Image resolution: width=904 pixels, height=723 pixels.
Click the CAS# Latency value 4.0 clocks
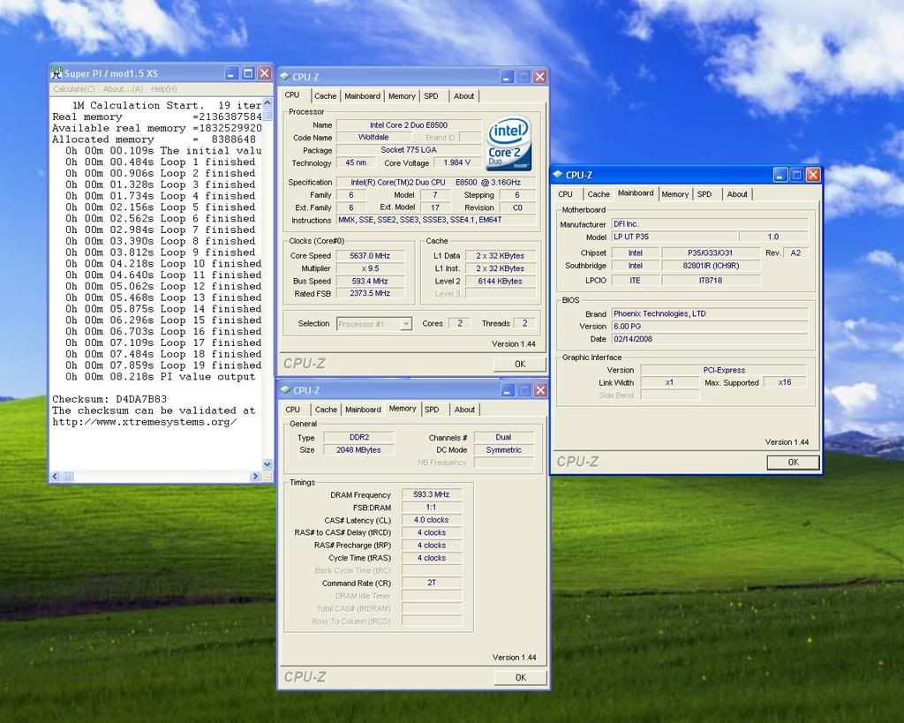pyautogui.click(x=431, y=520)
